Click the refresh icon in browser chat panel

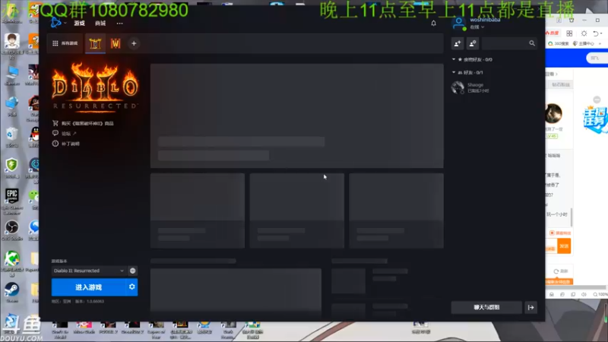click(556, 271)
